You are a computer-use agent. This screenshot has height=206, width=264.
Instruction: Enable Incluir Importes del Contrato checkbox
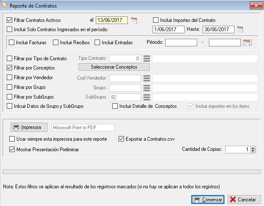point(156,20)
